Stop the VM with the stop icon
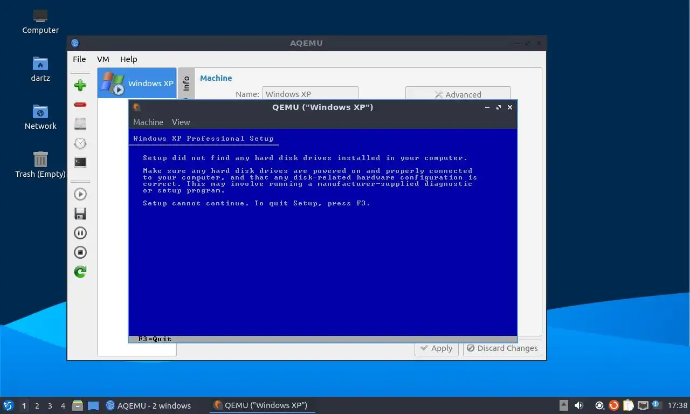The width and height of the screenshot is (690, 414). (80, 252)
